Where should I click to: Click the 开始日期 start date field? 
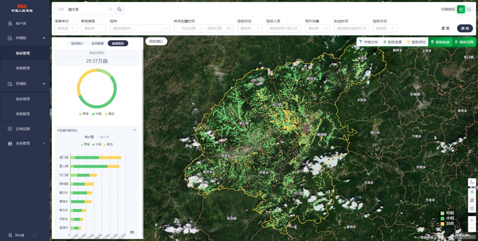point(188,28)
